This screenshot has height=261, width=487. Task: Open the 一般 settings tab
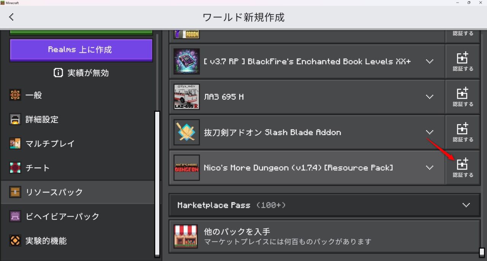tap(78, 95)
